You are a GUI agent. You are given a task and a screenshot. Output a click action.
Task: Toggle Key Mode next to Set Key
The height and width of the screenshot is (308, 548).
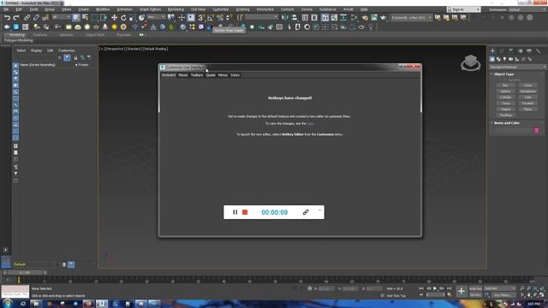pyautogui.click(x=487, y=295)
